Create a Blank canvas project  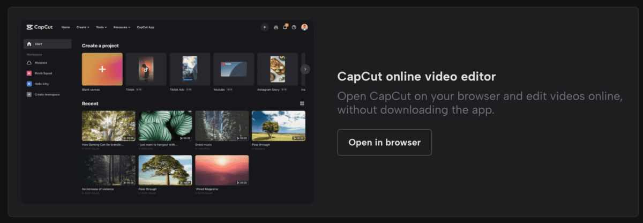[102, 69]
